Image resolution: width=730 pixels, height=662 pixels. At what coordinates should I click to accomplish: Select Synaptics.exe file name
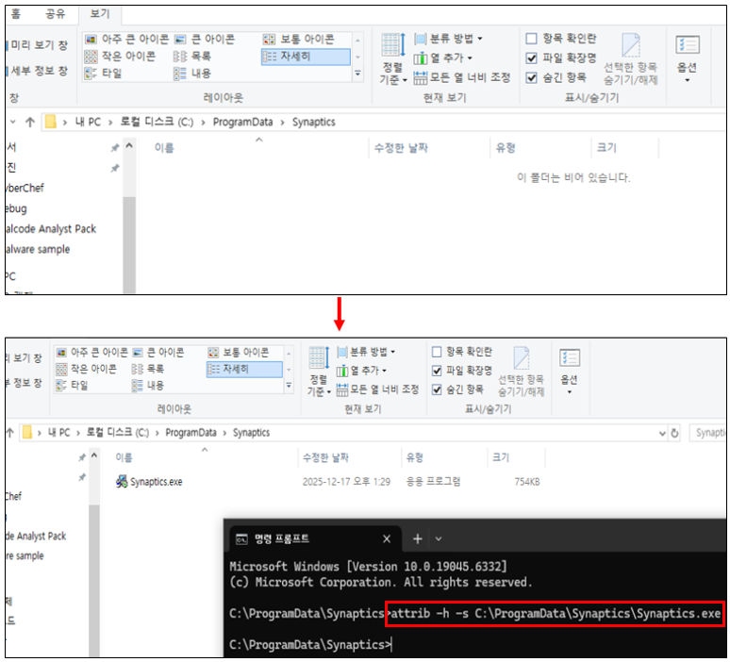pos(156,482)
